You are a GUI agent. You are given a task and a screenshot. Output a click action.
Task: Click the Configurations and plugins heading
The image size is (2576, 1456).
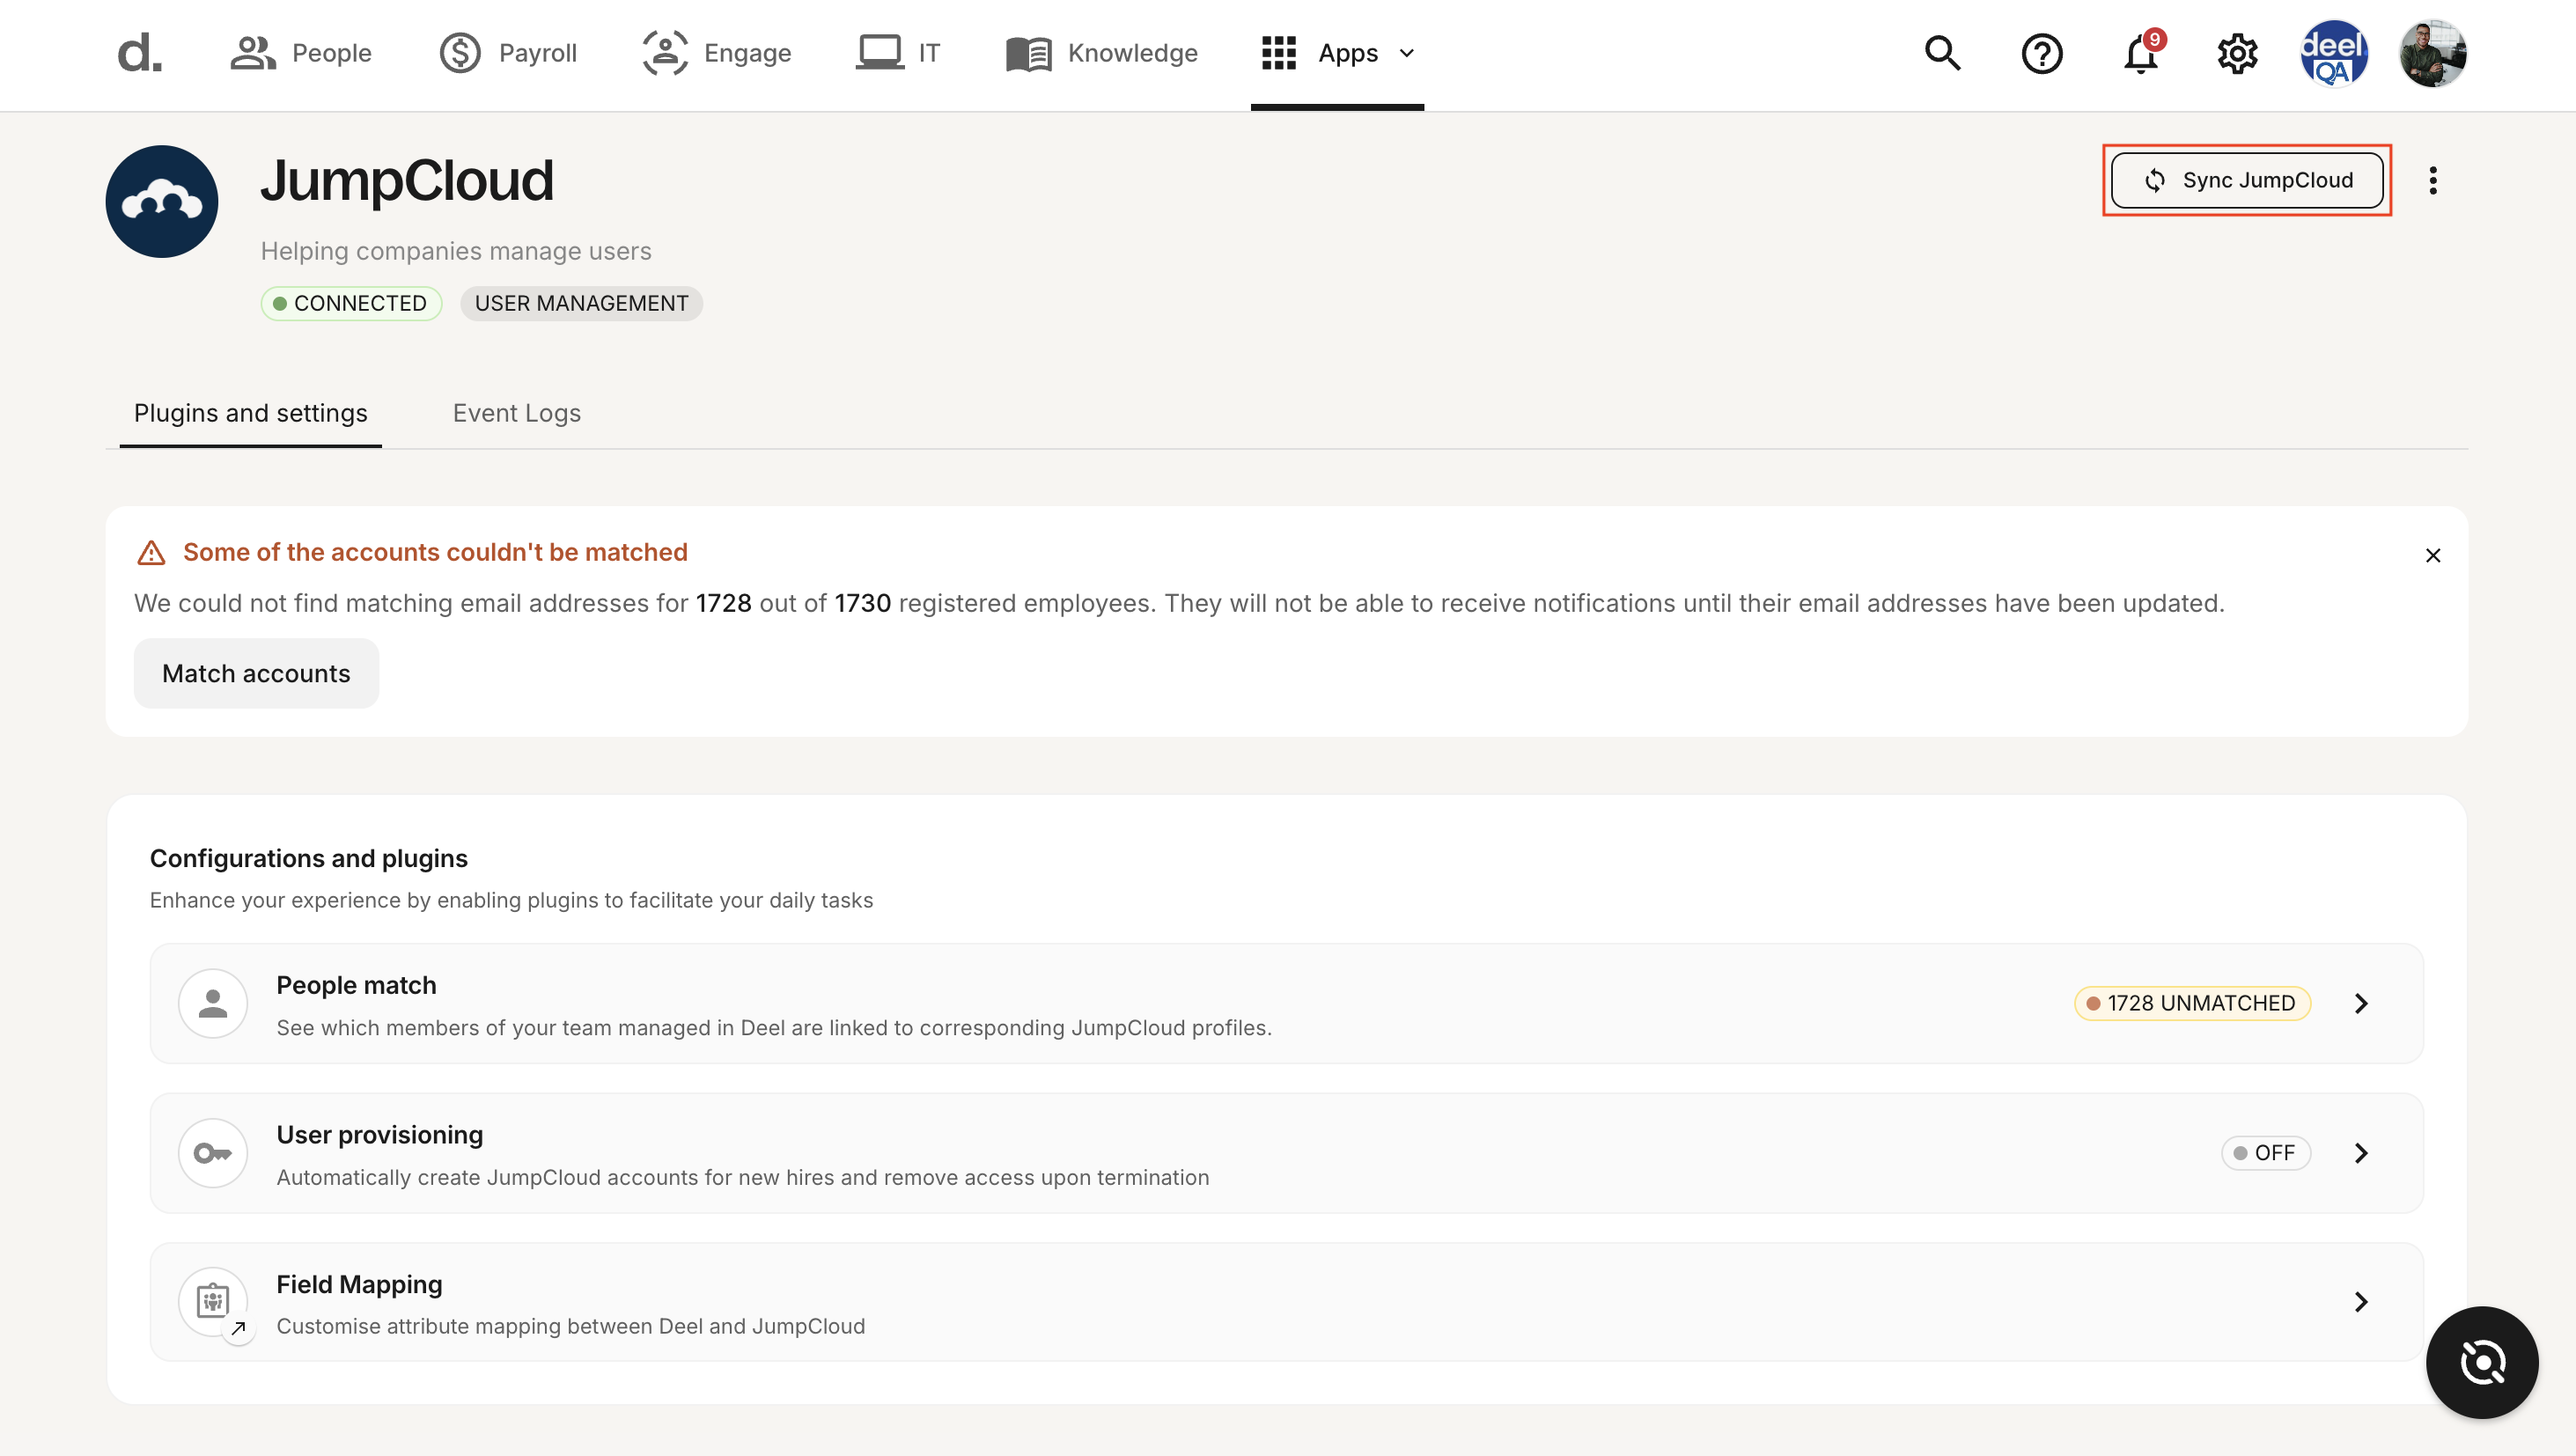308,858
